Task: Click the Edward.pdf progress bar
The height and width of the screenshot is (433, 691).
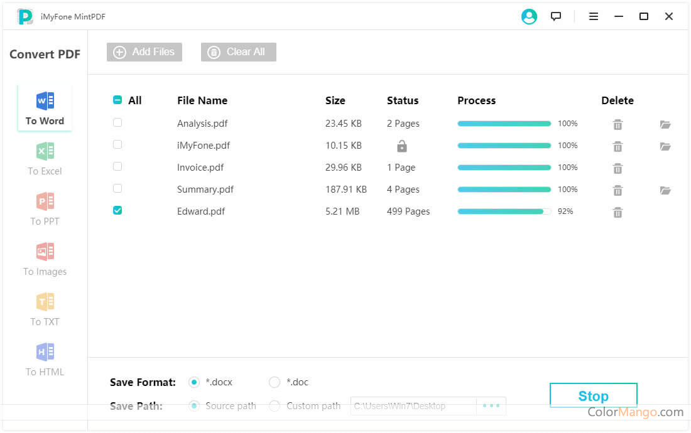Action: click(x=504, y=211)
